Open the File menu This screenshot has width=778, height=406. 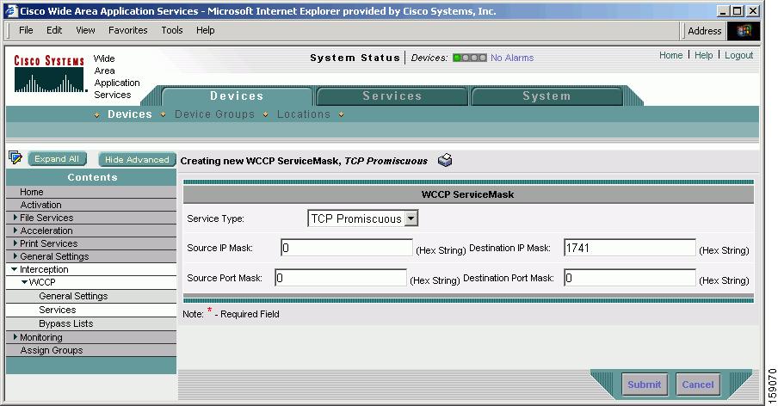[x=26, y=30]
